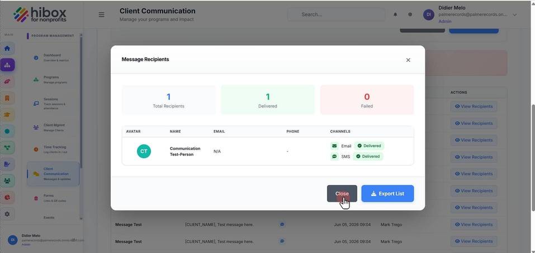Click the Email Delivered status badge
This screenshot has width=535, height=253.
coord(369,146)
